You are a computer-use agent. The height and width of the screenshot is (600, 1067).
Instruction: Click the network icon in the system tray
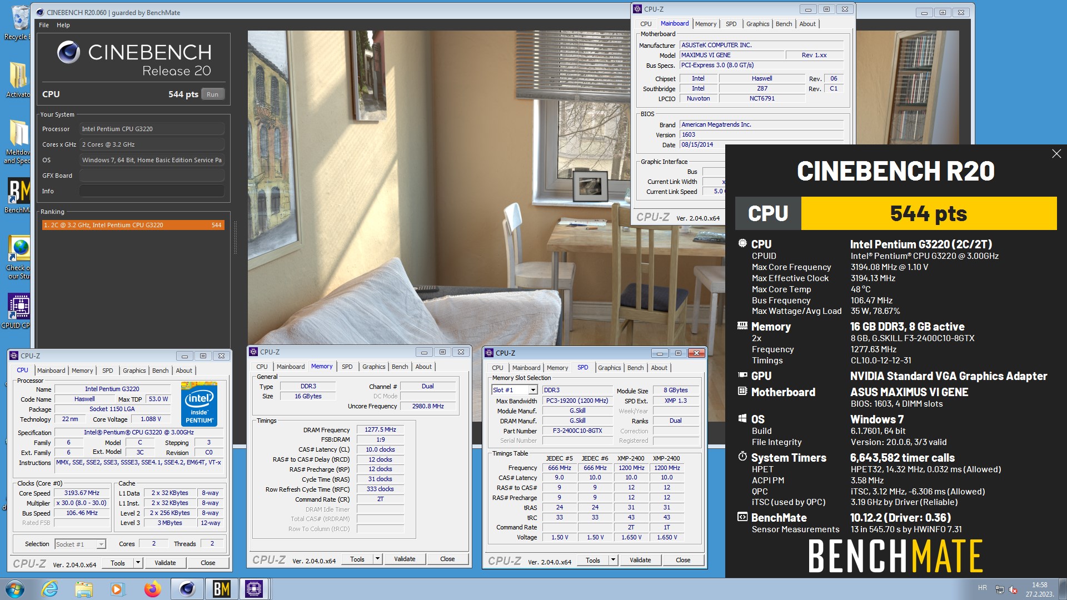click(x=999, y=590)
